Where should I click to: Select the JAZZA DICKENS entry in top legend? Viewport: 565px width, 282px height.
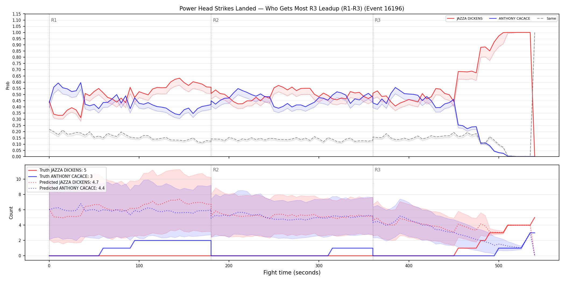(465, 19)
